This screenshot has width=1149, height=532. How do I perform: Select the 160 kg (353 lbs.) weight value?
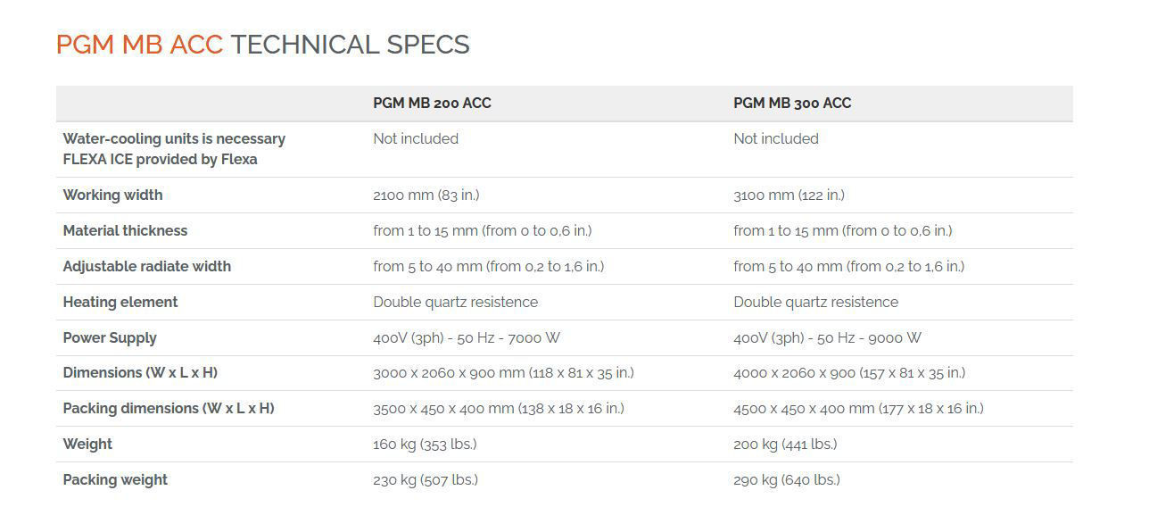425,444
